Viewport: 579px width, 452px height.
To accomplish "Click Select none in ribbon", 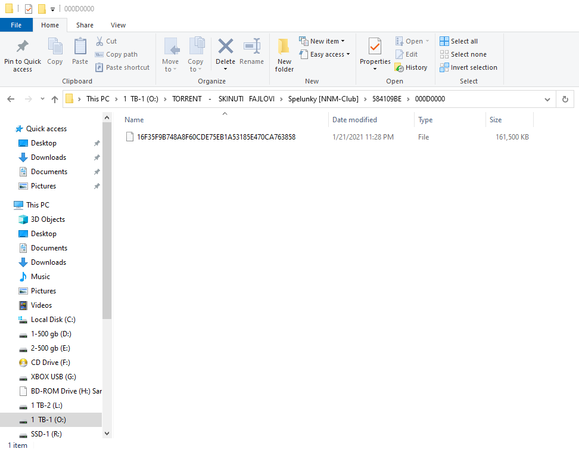I will [x=463, y=54].
